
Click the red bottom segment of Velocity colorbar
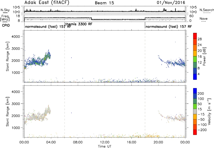(195, 132)
